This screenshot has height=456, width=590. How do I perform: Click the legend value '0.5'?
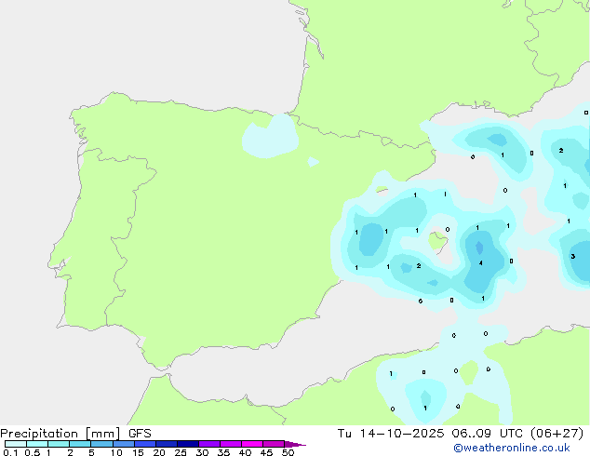coord(33,452)
